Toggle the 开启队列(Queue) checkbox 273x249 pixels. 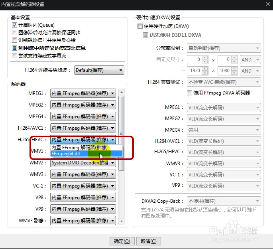tap(14, 25)
